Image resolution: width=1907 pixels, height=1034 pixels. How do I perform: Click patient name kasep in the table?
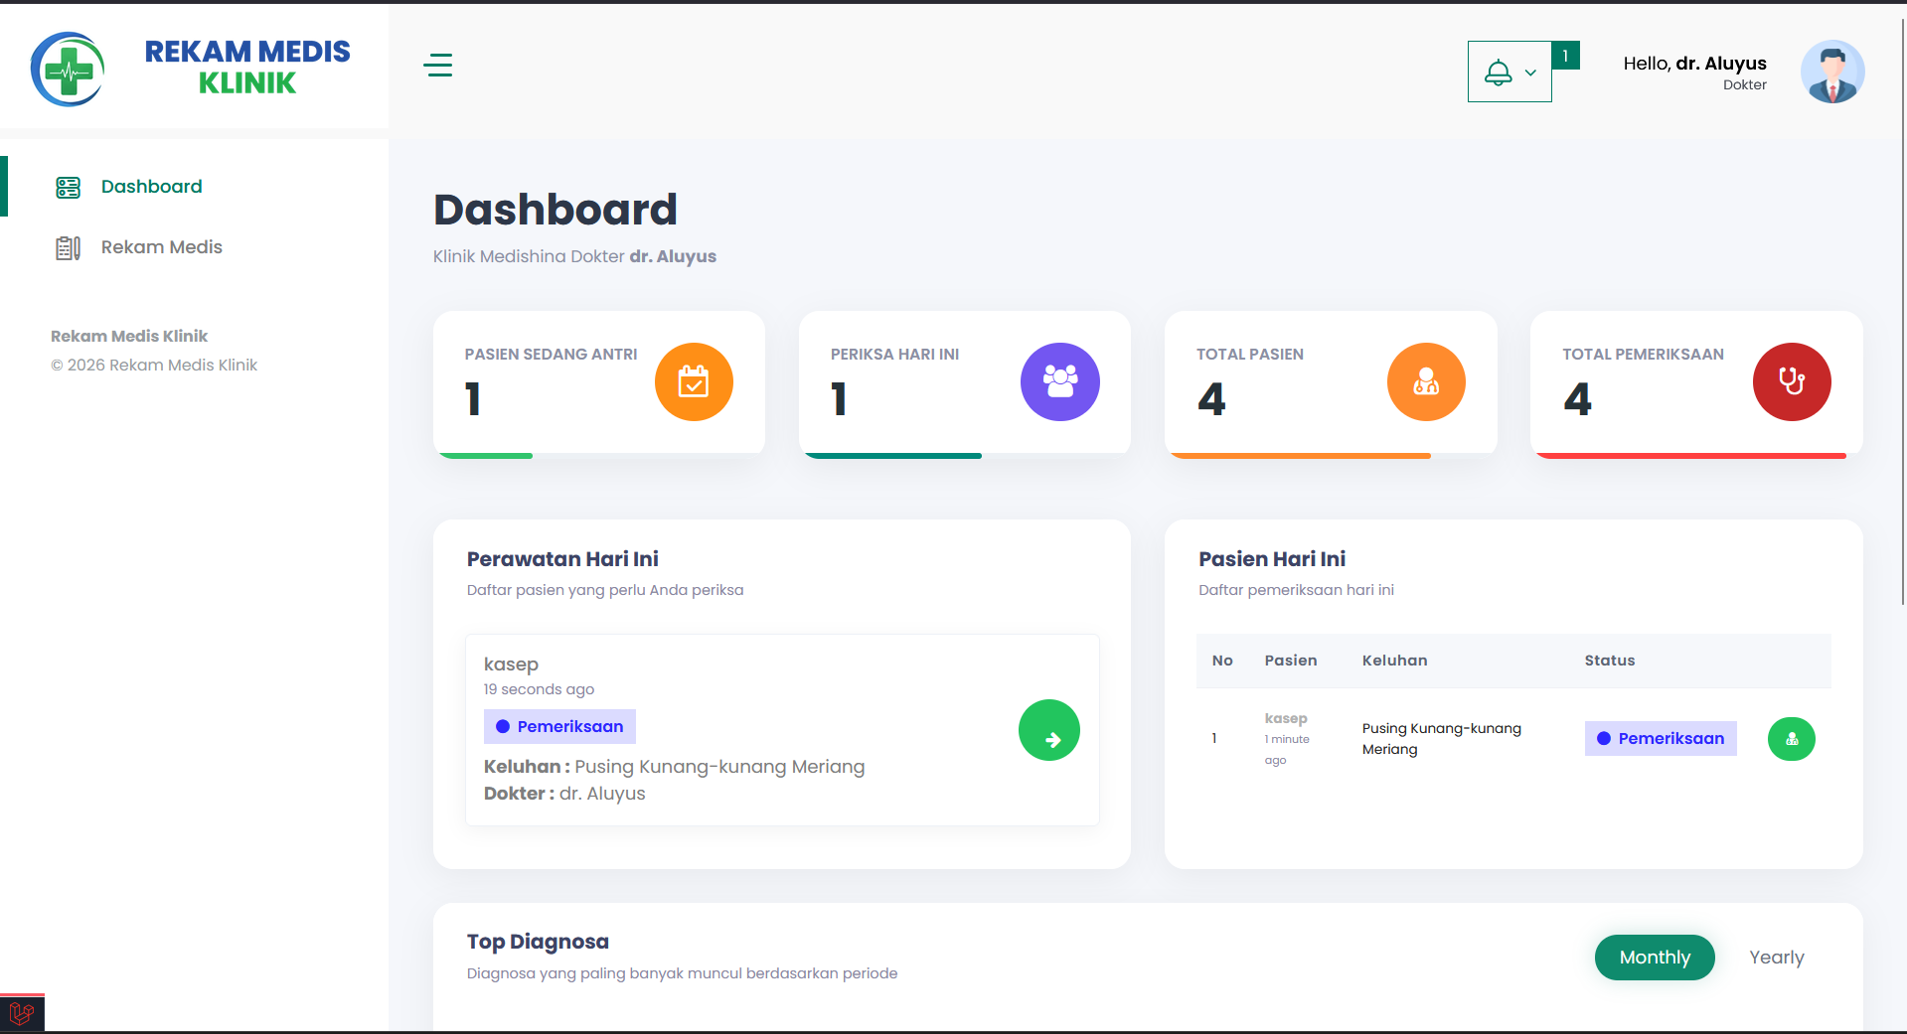[x=1285, y=718]
